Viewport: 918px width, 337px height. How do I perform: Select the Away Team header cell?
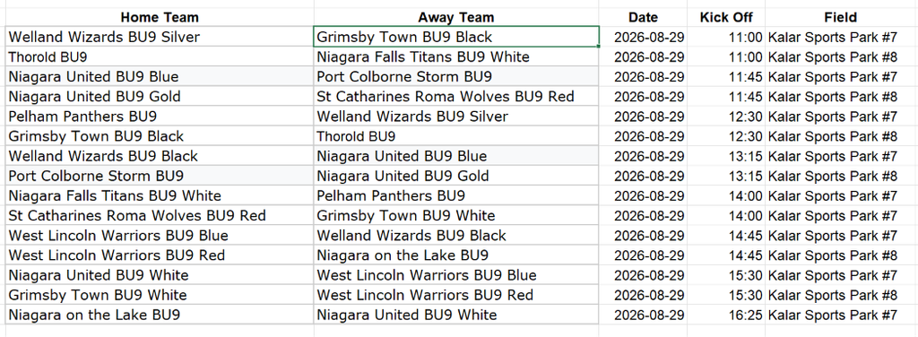[456, 17]
